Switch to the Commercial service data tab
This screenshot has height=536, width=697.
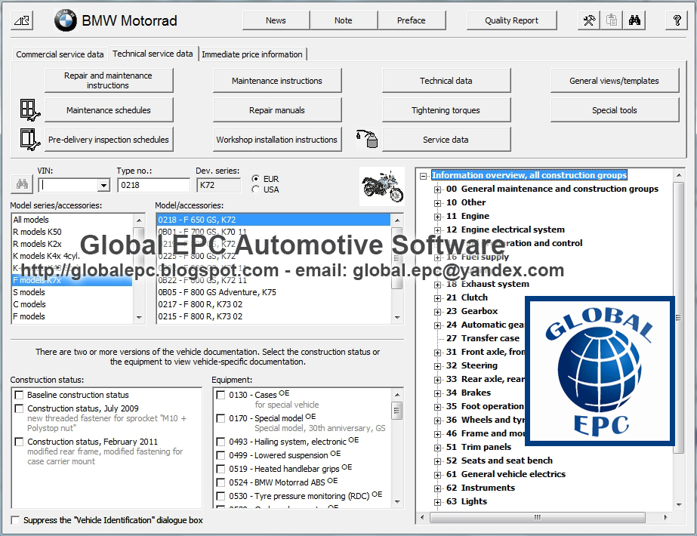pos(60,54)
